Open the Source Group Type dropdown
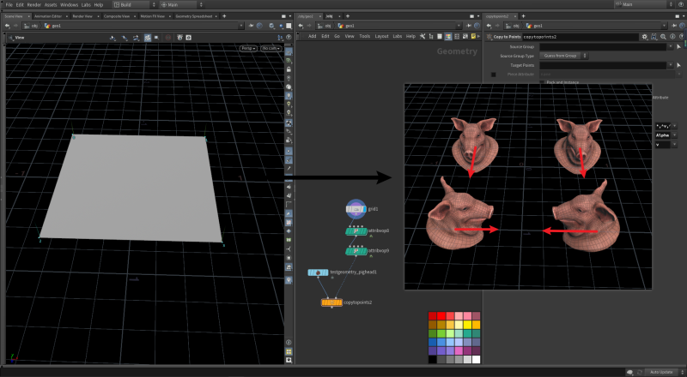687x377 pixels. 563,56
